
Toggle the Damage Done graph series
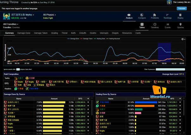point(75,39)
